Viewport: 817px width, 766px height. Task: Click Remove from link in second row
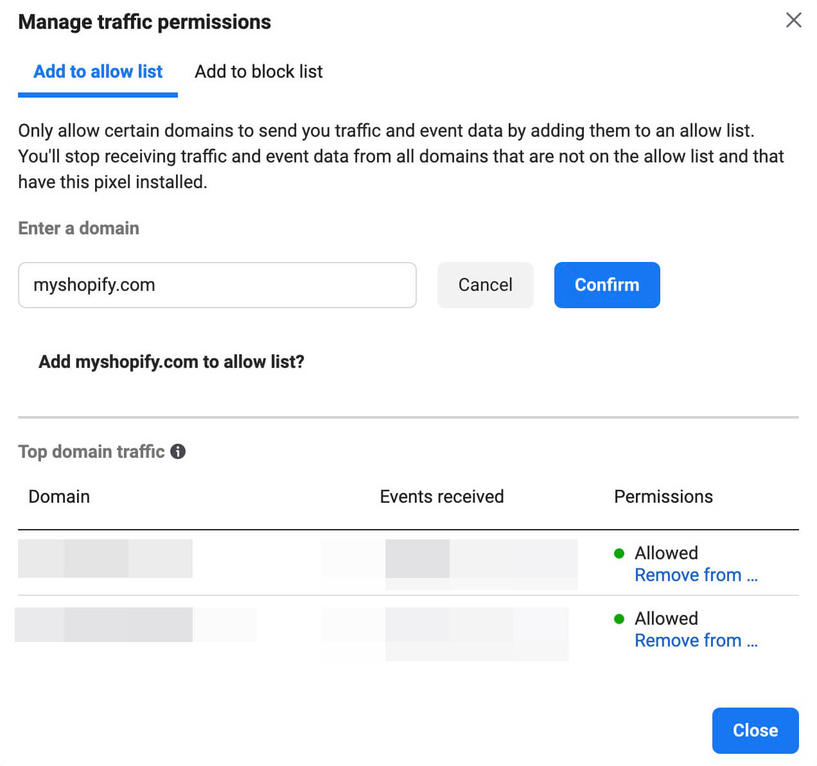[x=696, y=641]
